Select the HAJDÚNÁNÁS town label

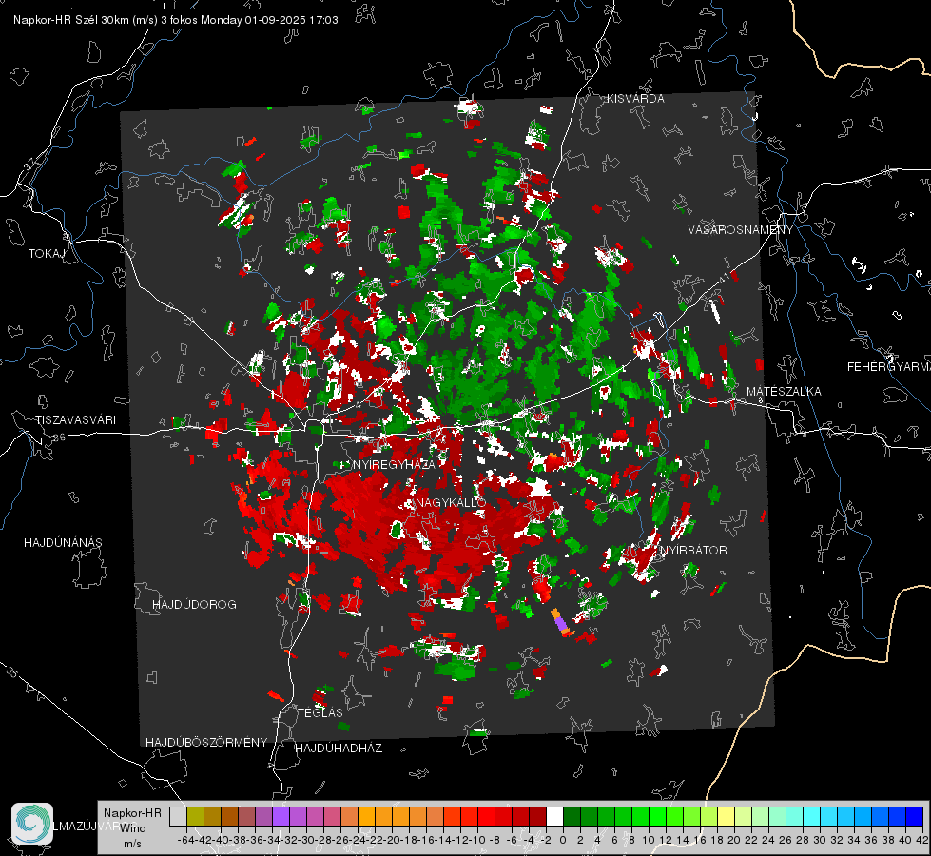coord(63,543)
